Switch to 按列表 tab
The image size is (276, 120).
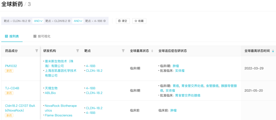point(12,37)
